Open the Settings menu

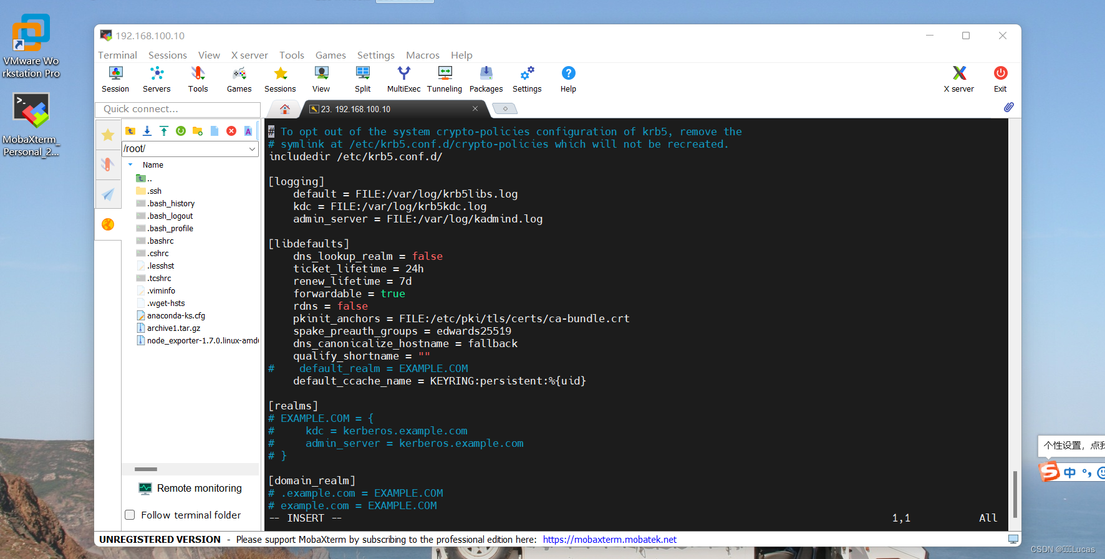tap(375, 55)
